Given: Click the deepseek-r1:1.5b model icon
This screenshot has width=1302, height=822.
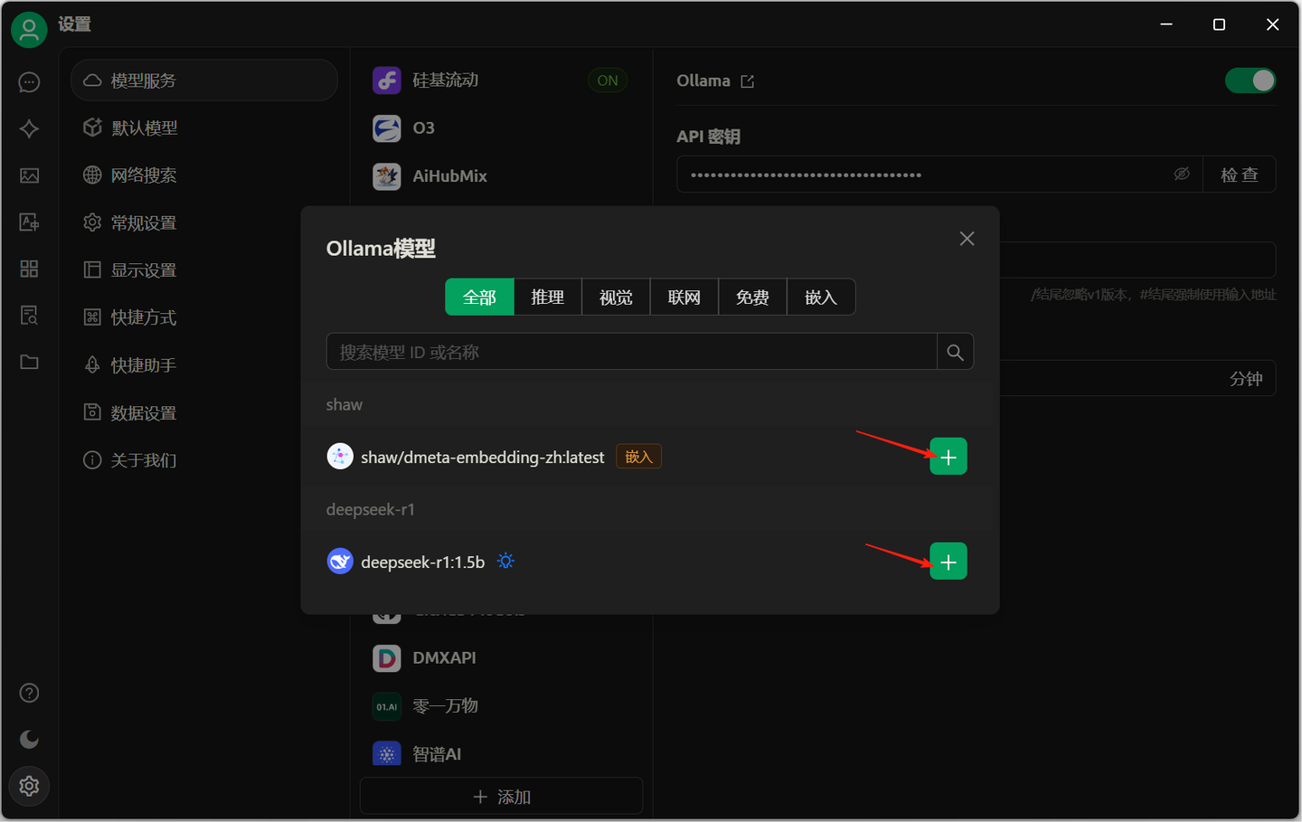Looking at the screenshot, I should [340, 562].
